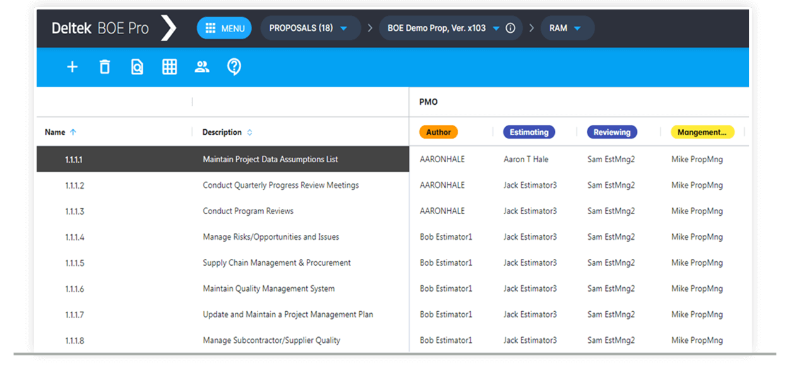Viewport: 789px width, 380px height.
Task: Click the yellow Management role tag
Action: (702, 133)
